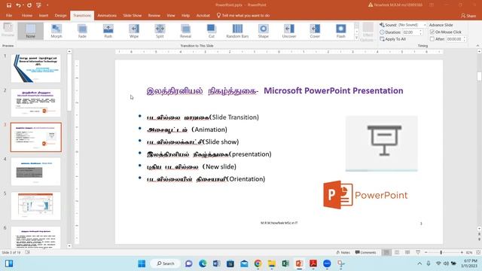Open Word from the taskbar
Viewport: 482px width, 271px height.
pos(216,263)
